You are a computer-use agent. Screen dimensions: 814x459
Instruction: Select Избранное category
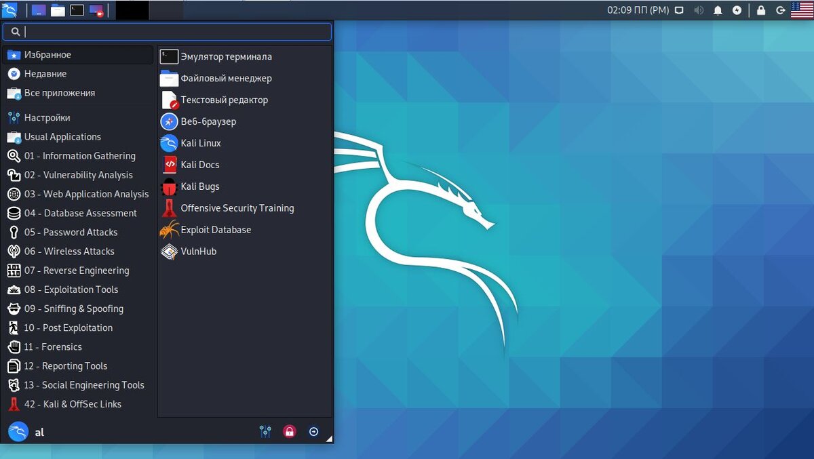click(x=79, y=55)
